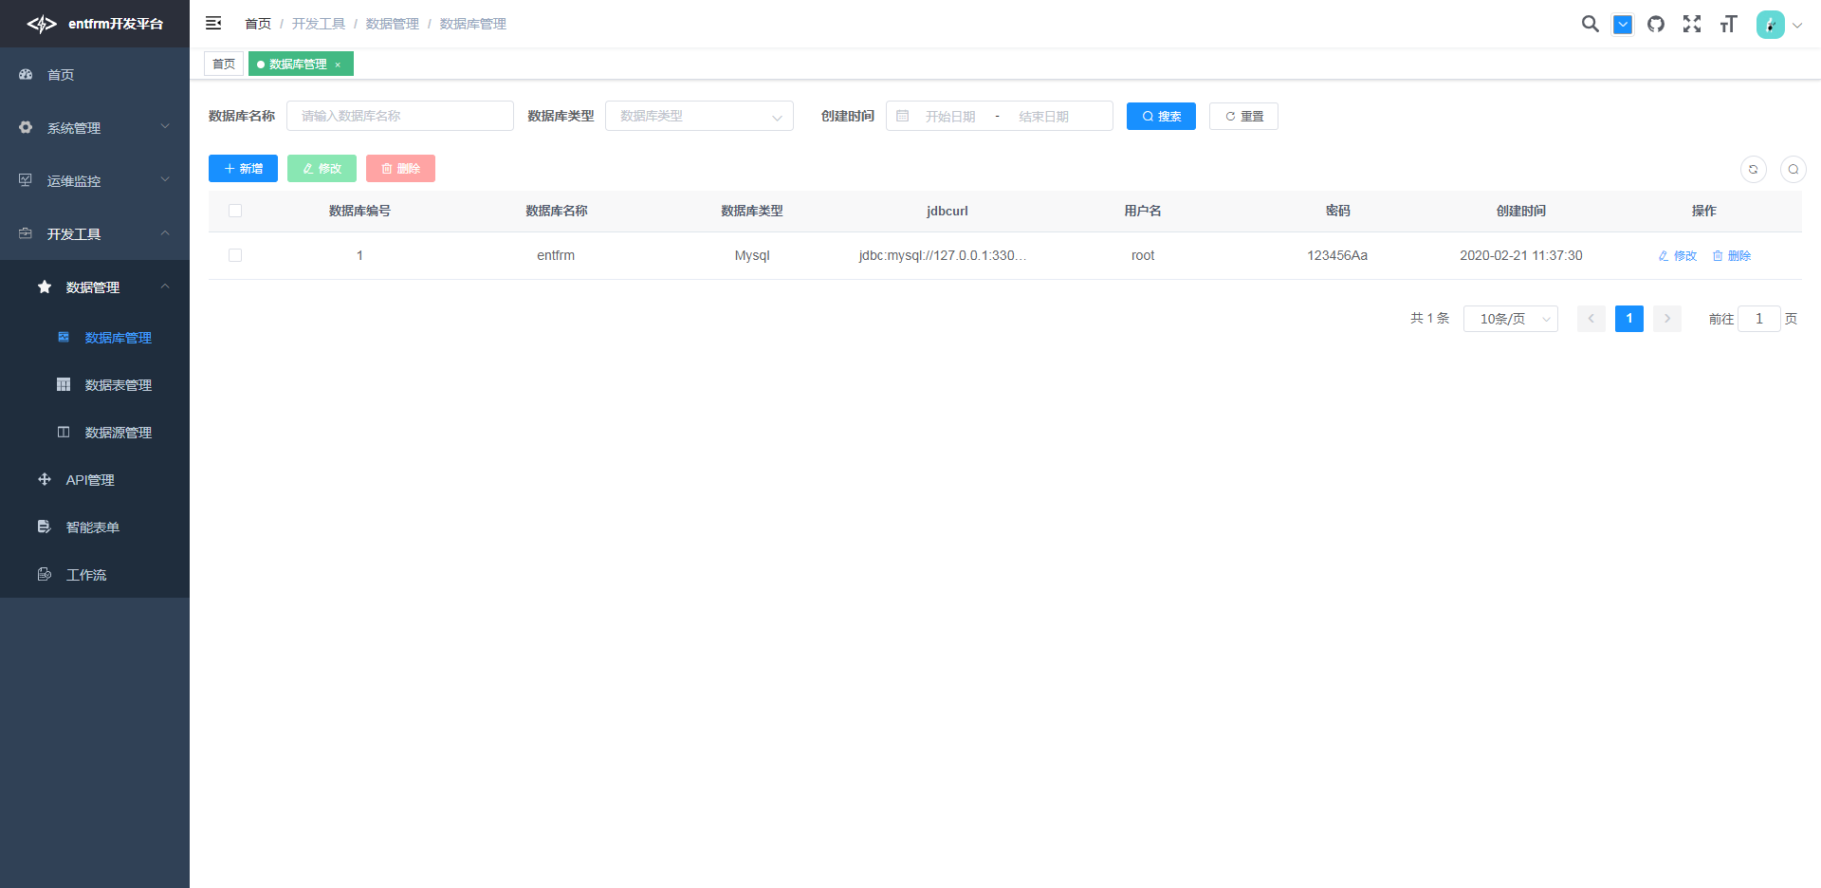Collapse the 数据管理 menu group

(95, 287)
